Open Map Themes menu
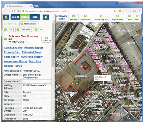Viewport: 144px width, 123px height. (118, 18)
